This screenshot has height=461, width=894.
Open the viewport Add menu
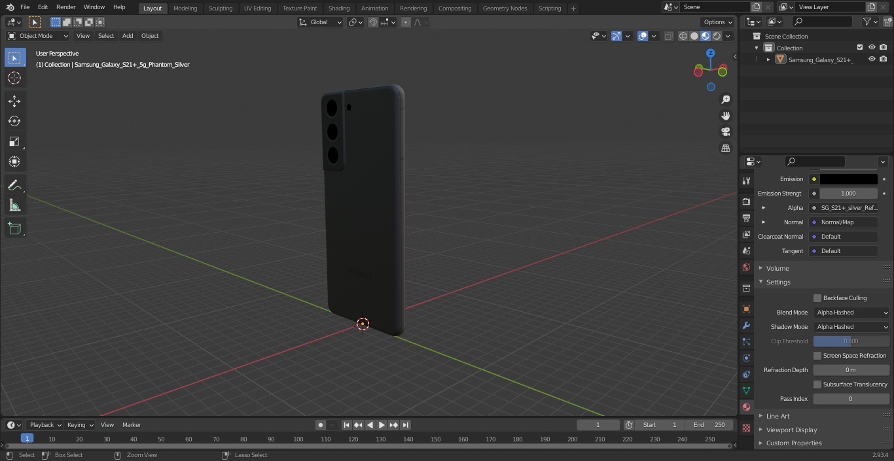[x=128, y=36]
